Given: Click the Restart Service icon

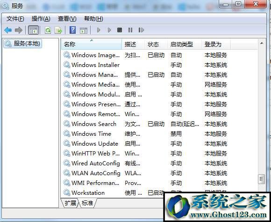Looking at the screenshot, I should coord(141,30).
